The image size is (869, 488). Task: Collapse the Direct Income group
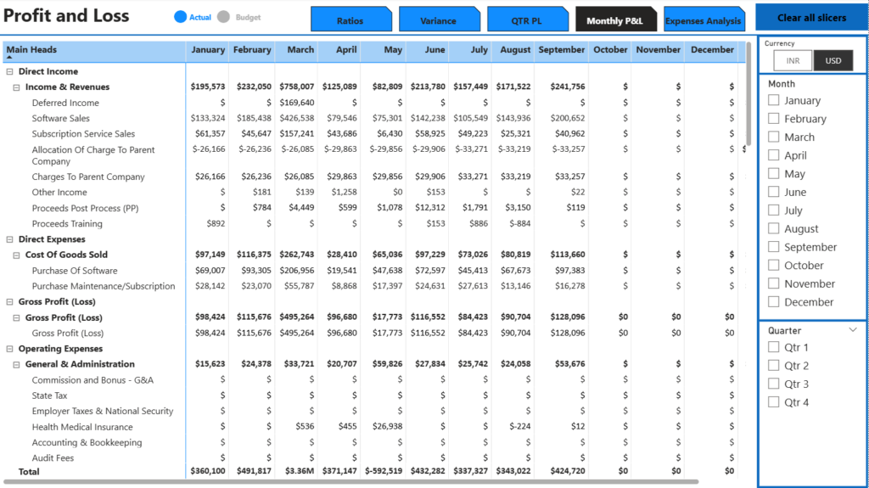click(x=9, y=72)
